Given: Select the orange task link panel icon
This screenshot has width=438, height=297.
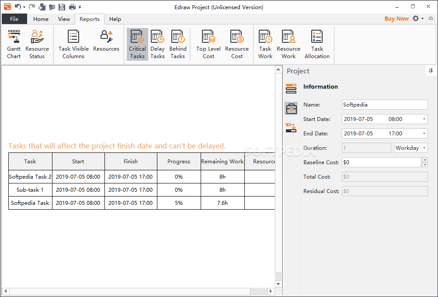Looking at the screenshot, I should pos(291,128).
